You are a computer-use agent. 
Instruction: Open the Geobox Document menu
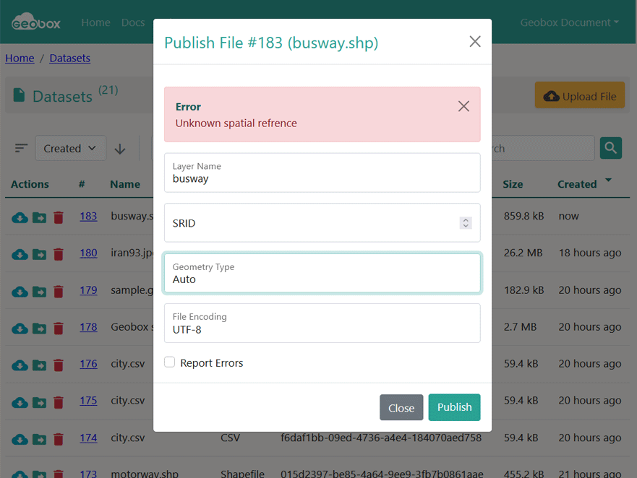569,22
